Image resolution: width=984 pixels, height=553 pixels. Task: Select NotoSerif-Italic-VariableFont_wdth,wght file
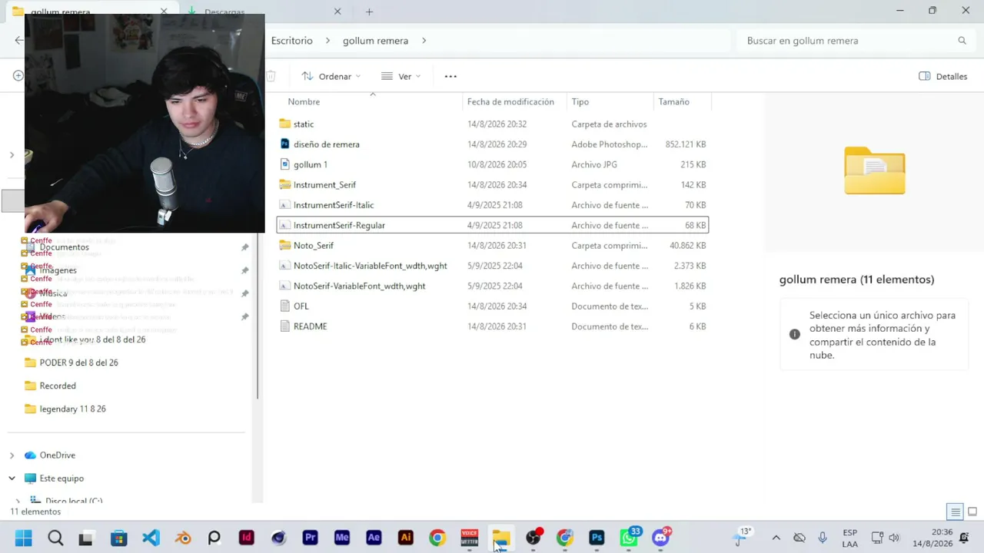coord(492,266)
